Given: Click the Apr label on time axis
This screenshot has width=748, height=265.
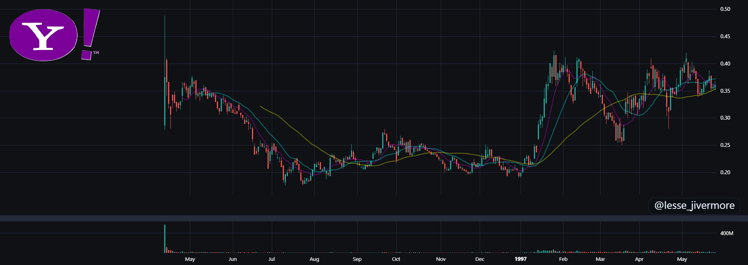Looking at the screenshot, I should click(639, 259).
